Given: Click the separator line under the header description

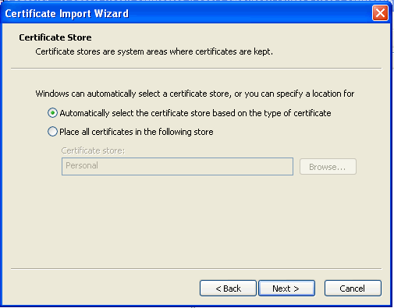Looking at the screenshot, I should 196,69.
